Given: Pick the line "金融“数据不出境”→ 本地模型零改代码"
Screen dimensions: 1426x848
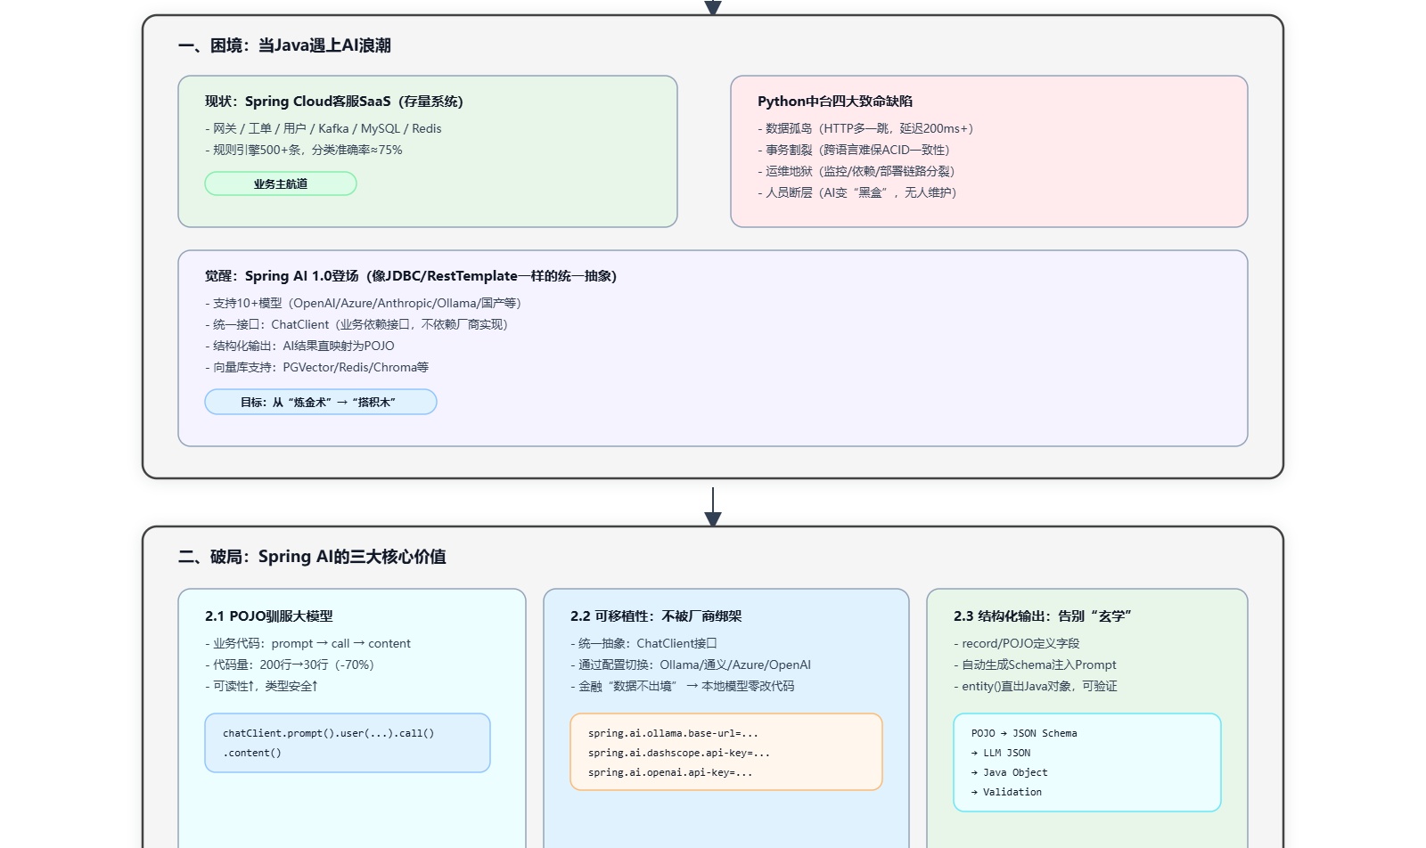Looking at the screenshot, I should point(683,686).
